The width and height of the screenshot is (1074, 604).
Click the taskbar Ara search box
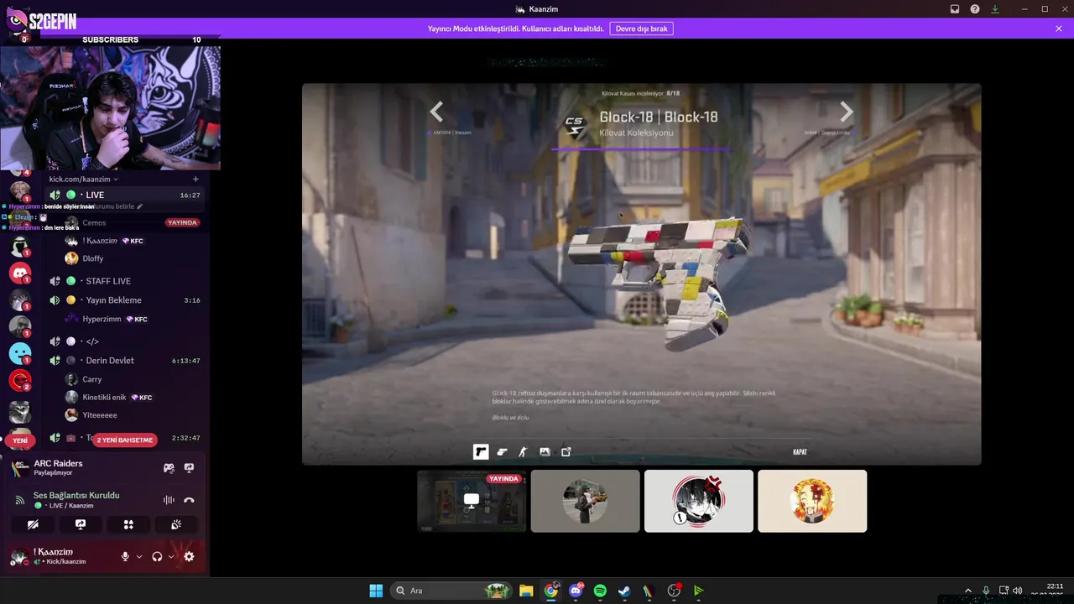click(451, 591)
